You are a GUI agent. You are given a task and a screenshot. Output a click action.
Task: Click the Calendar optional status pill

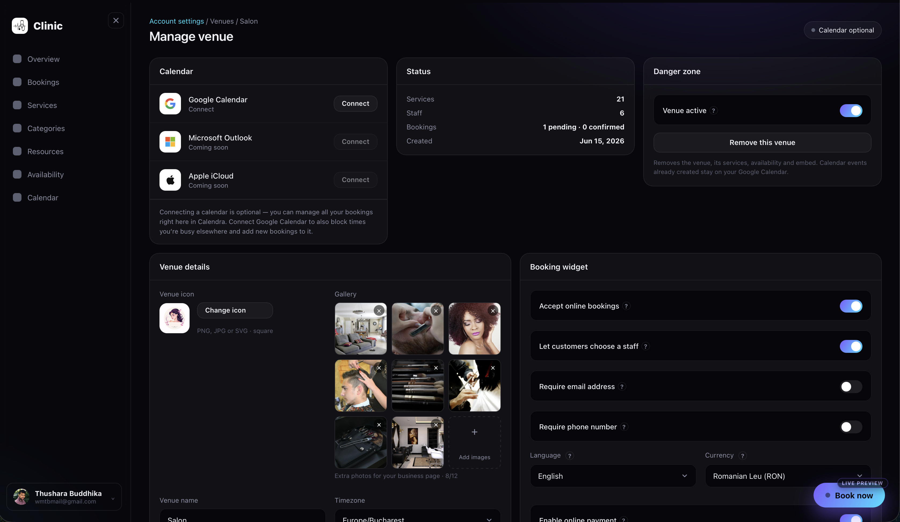[843, 30]
